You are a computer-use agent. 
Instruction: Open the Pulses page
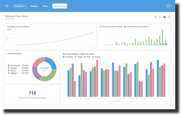point(45,6)
